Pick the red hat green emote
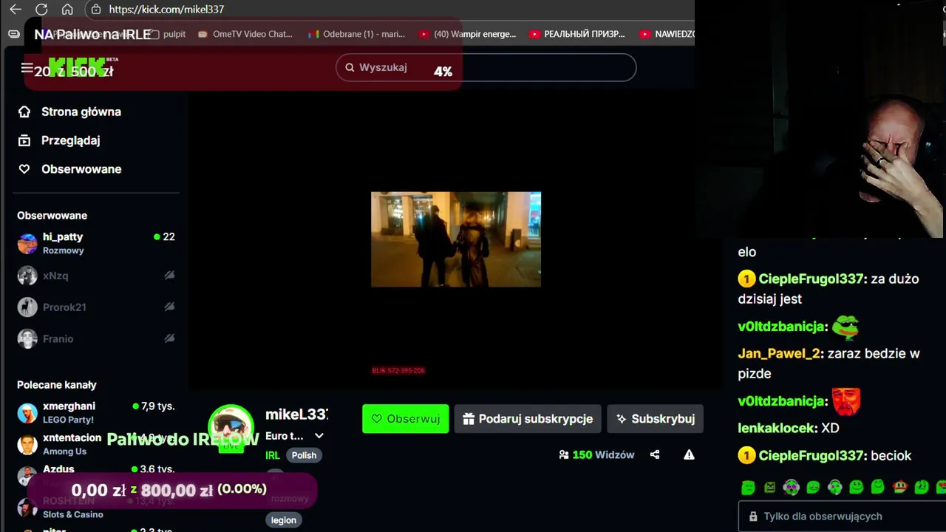This screenshot has width=946, height=532. (899, 488)
